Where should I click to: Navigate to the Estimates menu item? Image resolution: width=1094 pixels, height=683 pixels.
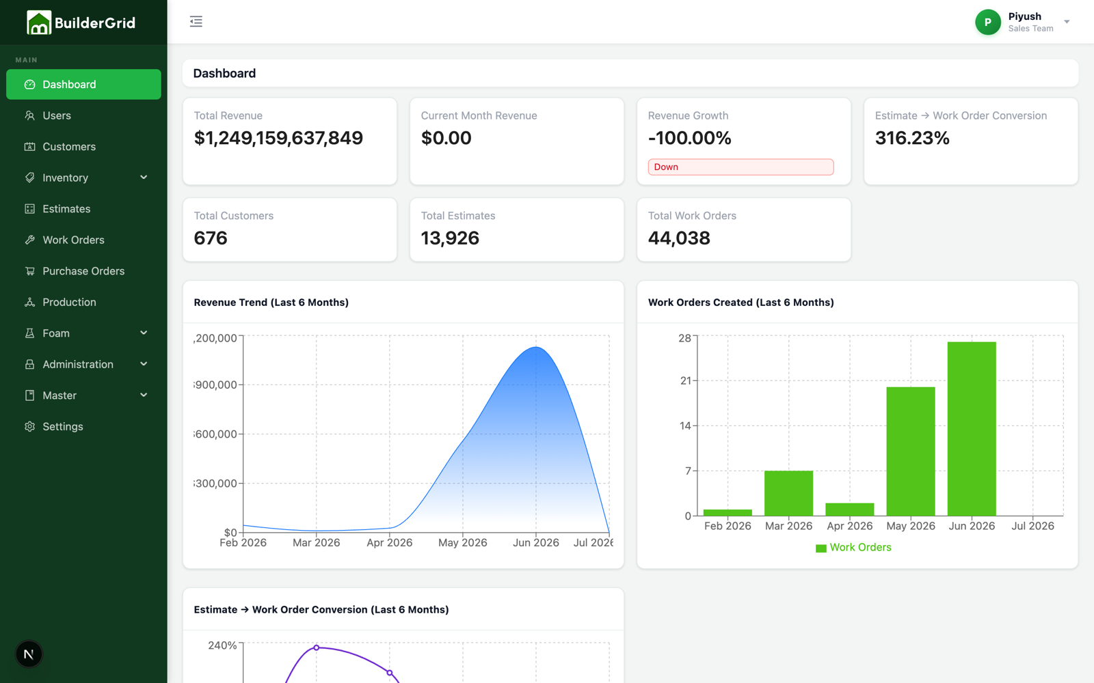(x=83, y=209)
